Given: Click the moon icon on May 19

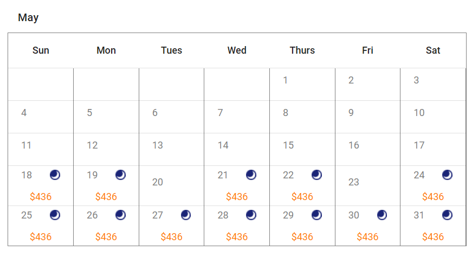Looking at the screenshot, I should pos(120,175).
